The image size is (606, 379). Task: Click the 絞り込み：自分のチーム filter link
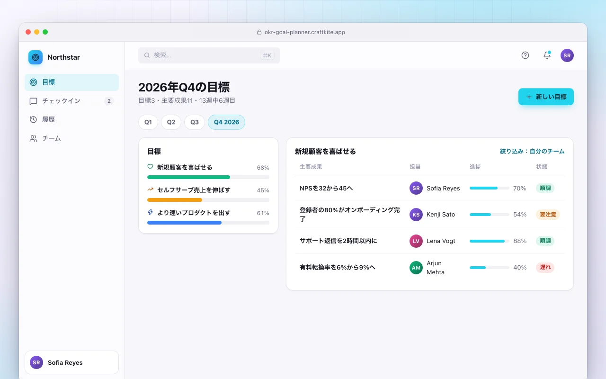click(x=532, y=152)
